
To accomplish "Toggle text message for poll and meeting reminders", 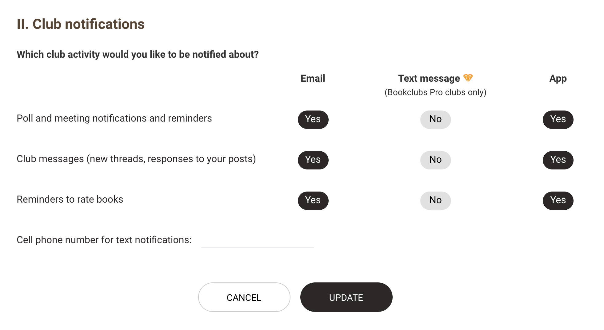I will pyautogui.click(x=435, y=119).
